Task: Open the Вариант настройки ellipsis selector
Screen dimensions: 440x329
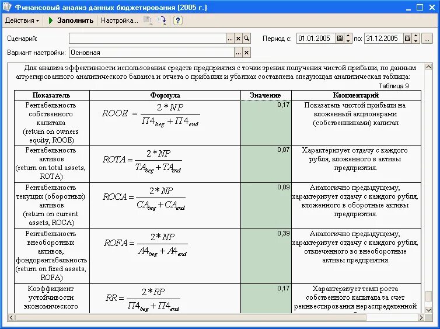Action: (x=238, y=53)
